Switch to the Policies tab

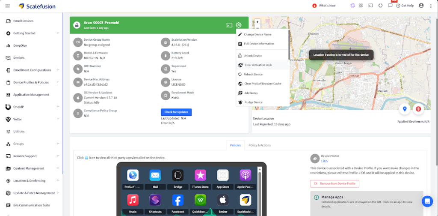point(235,145)
